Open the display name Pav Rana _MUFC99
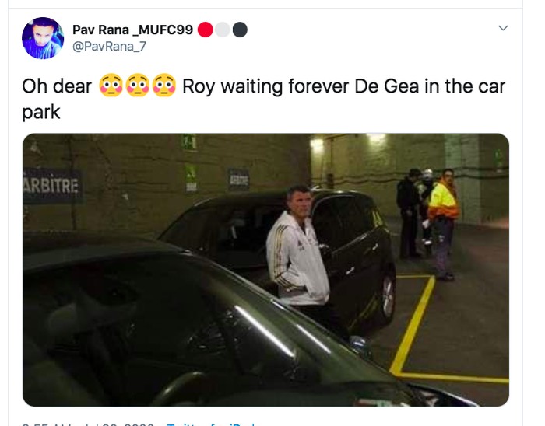Viewport: 545px width, 426px height. click(x=131, y=30)
